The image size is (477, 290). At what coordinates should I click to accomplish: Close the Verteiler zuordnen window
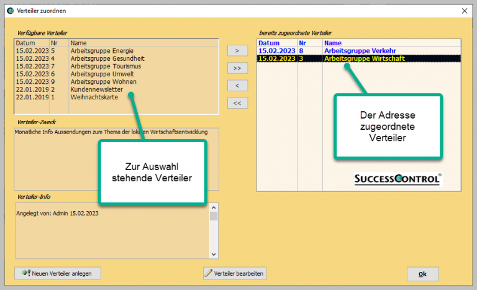pos(464,11)
